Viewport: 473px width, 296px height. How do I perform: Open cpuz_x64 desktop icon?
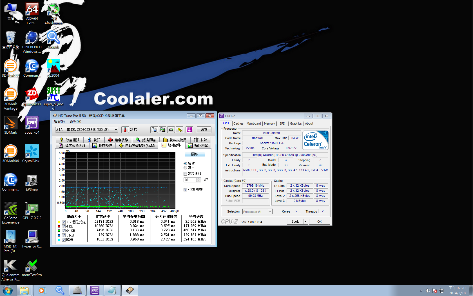click(32, 125)
